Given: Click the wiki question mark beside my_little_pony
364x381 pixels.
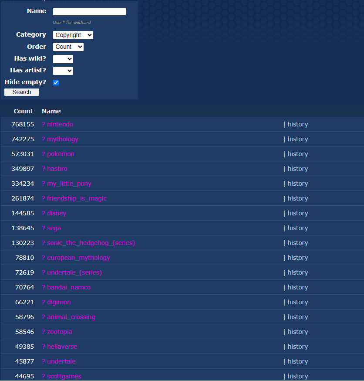Looking at the screenshot, I should tap(44, 184).
